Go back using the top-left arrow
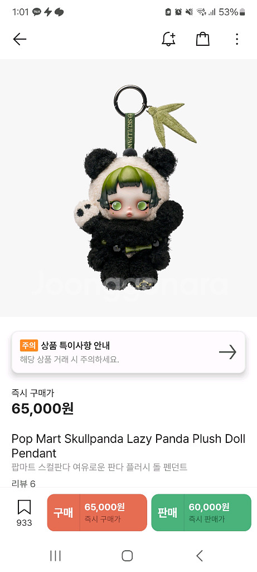 point(20,39)
